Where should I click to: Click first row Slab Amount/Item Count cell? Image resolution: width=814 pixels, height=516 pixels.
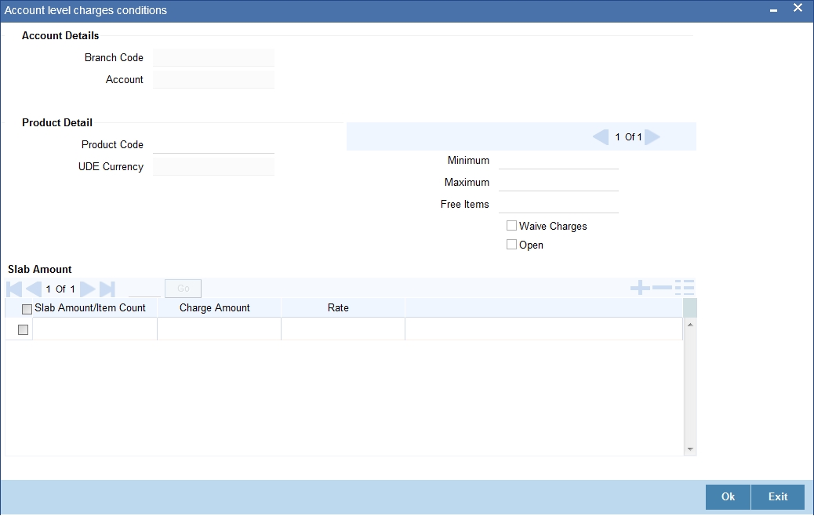tap(95, 329)
